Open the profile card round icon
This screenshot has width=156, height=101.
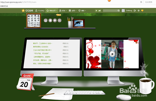pyautogui.click(x=59, y=20)
